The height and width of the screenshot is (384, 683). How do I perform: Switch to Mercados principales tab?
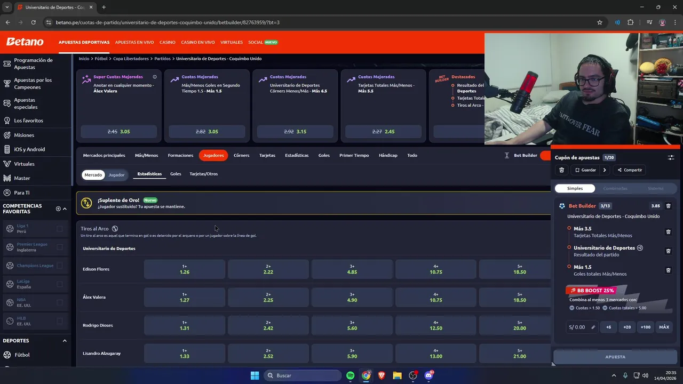coord(104,155)
